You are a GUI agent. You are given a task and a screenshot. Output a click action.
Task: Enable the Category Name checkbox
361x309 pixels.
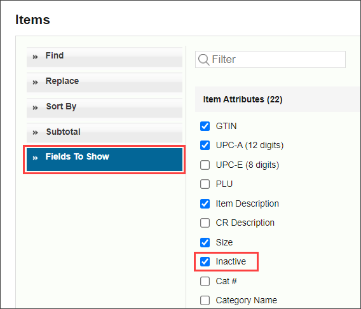[x=205, y=300]
